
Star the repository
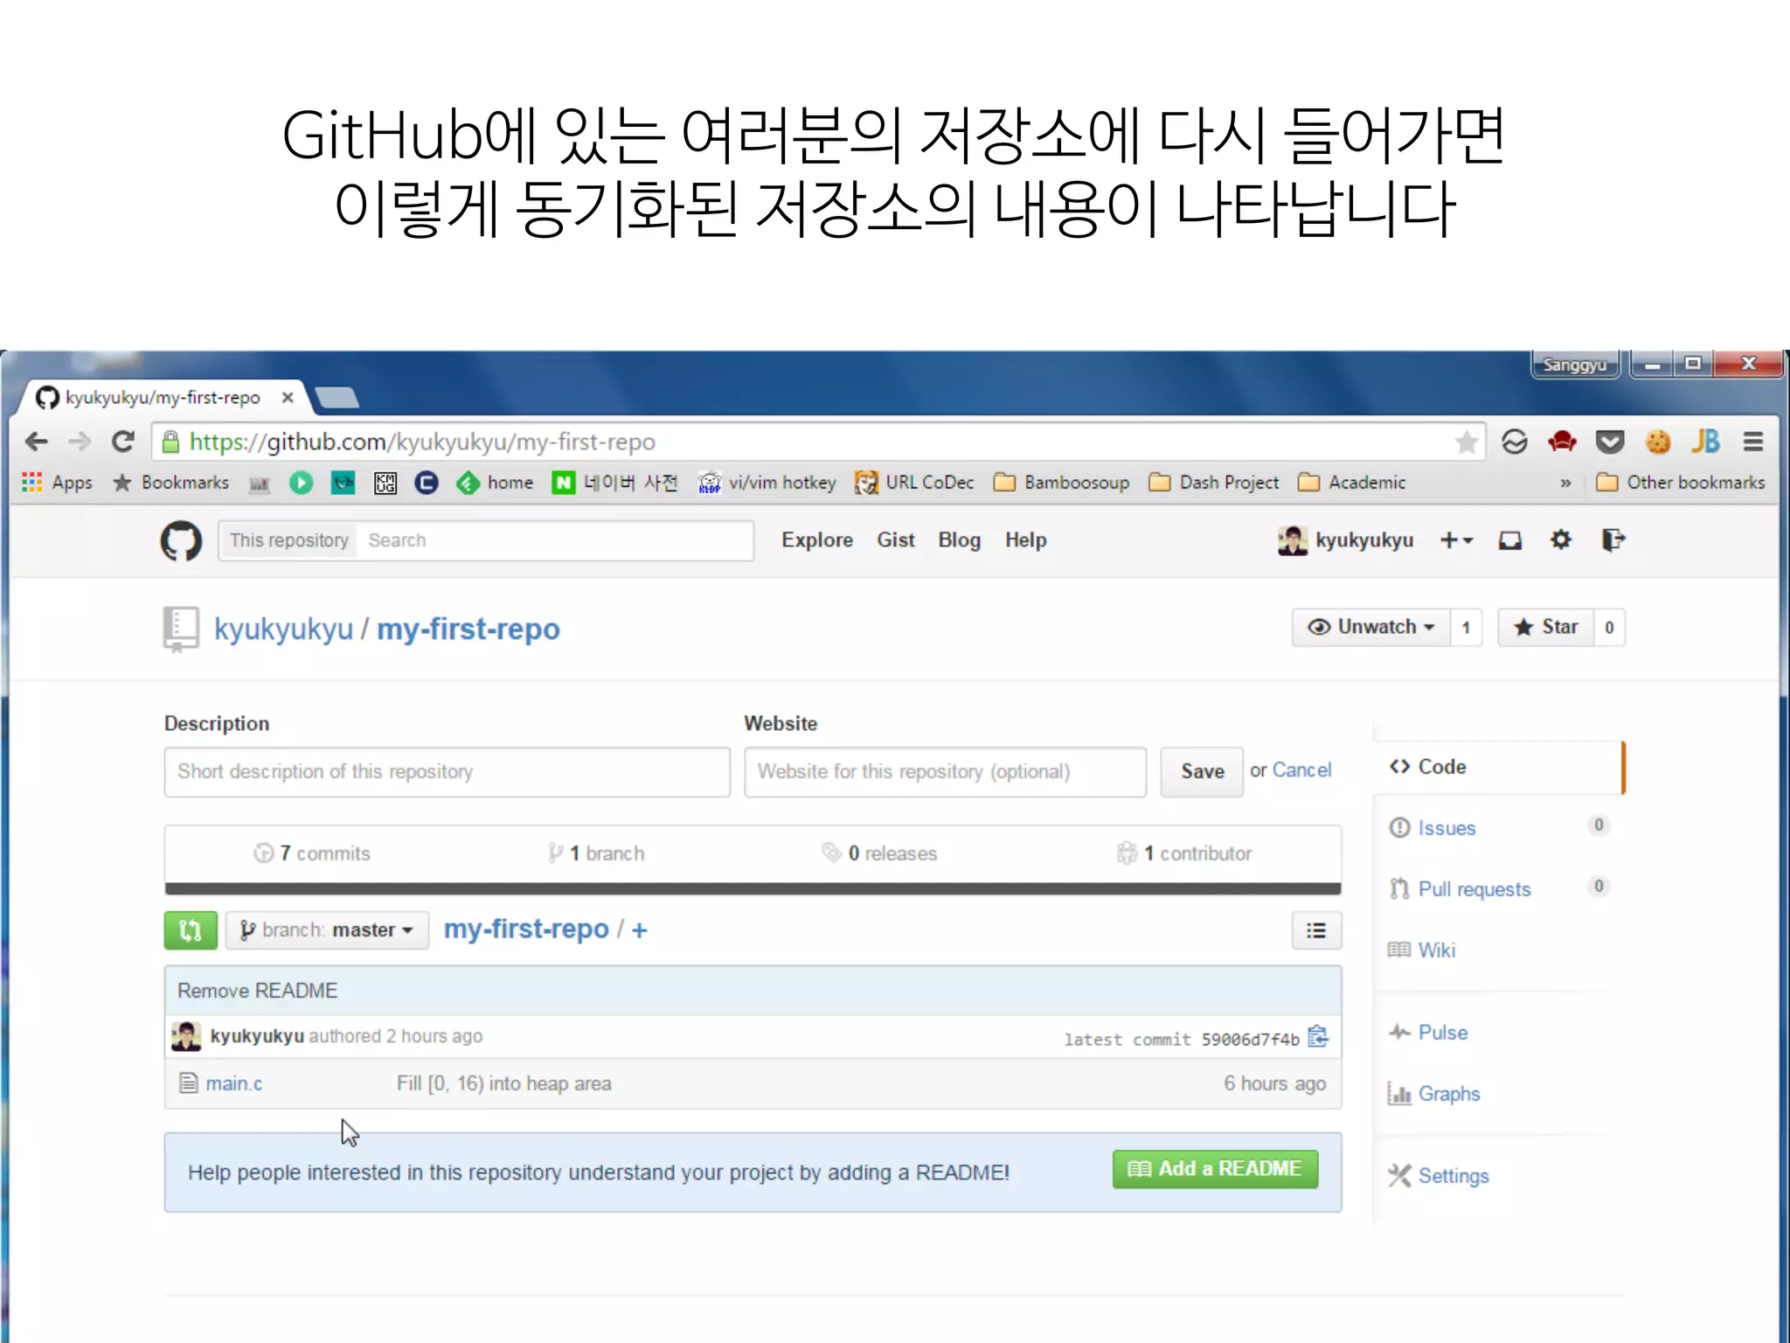(1546, 627)
